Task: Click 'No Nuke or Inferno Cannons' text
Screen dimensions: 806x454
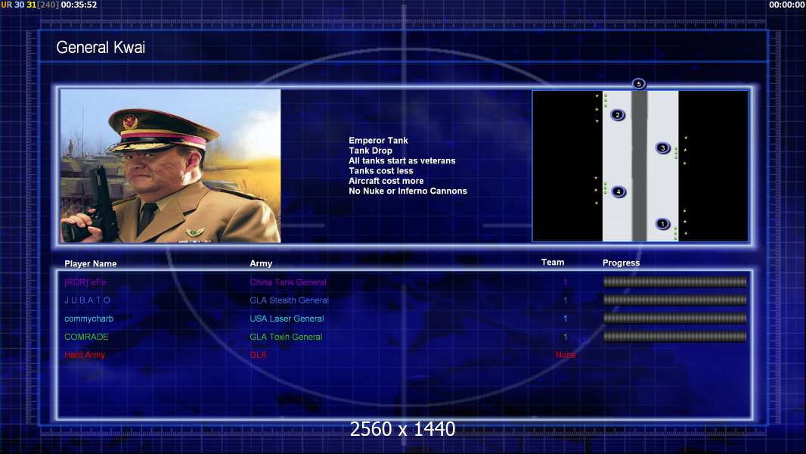Action: (408, 191)
